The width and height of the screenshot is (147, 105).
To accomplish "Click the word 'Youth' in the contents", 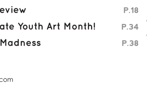I will tap(30, 26).
